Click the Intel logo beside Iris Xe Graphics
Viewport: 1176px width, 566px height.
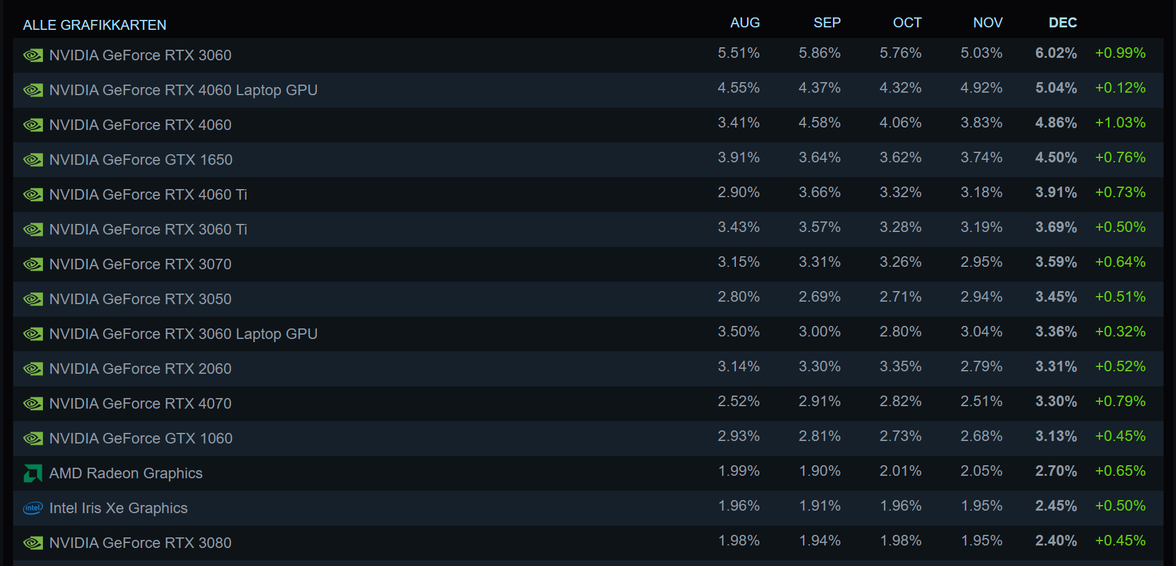33,508
